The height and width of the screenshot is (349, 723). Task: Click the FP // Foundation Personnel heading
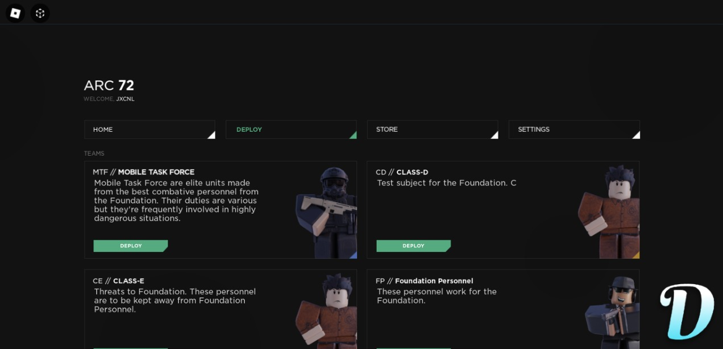[425, 281]
